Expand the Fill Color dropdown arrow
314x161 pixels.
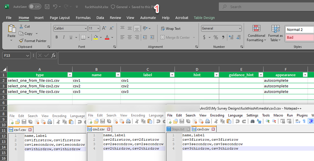(101, 37)
